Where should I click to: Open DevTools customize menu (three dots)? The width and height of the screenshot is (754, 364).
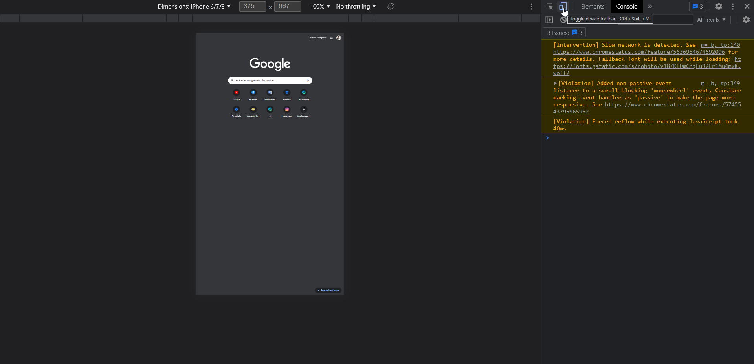click(x=733, y=6)
